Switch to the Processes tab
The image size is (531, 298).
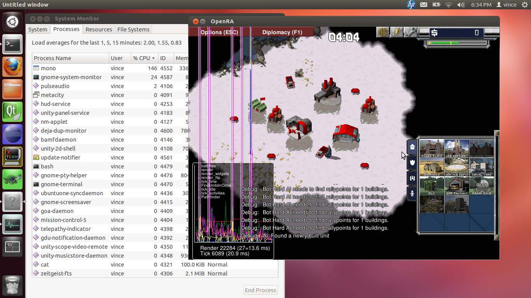click(x=66, y=29)
